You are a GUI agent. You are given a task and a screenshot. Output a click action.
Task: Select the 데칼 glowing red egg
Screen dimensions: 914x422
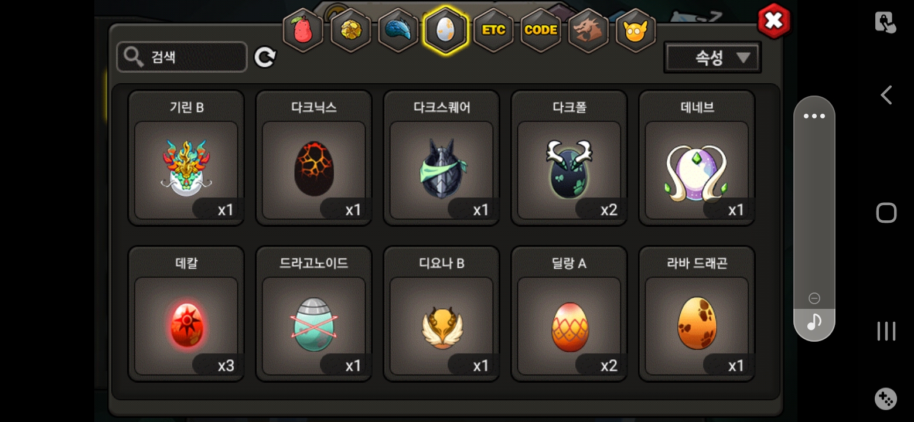click(186, 314)
